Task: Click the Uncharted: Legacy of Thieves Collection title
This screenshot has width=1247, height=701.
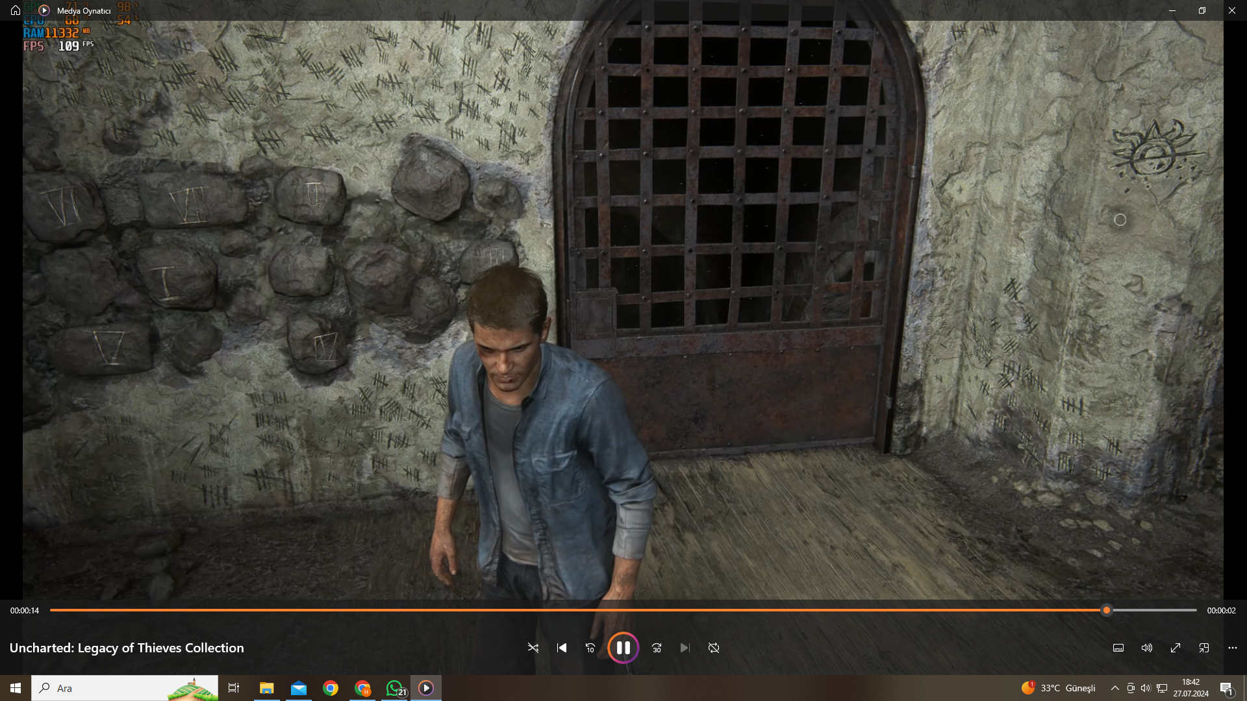Action: coord(127,648)
